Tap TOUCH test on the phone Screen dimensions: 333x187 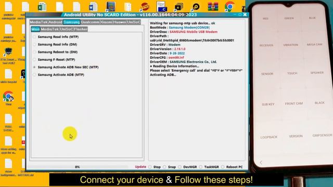tap(292, 73)
